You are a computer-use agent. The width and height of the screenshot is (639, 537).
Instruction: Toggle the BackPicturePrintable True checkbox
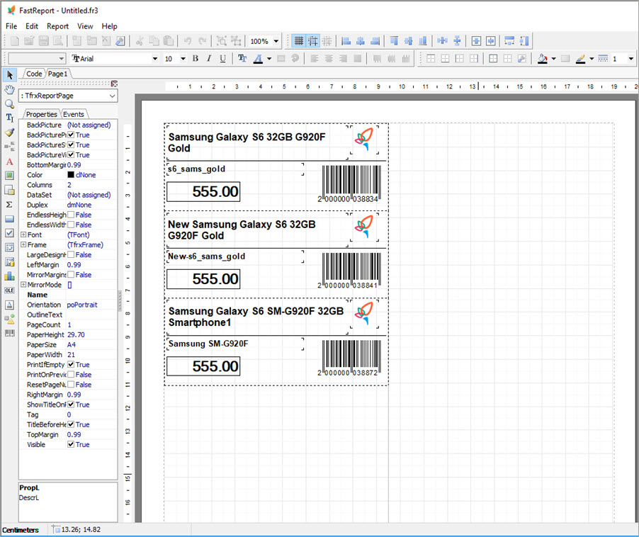click(x=71, y=135)
